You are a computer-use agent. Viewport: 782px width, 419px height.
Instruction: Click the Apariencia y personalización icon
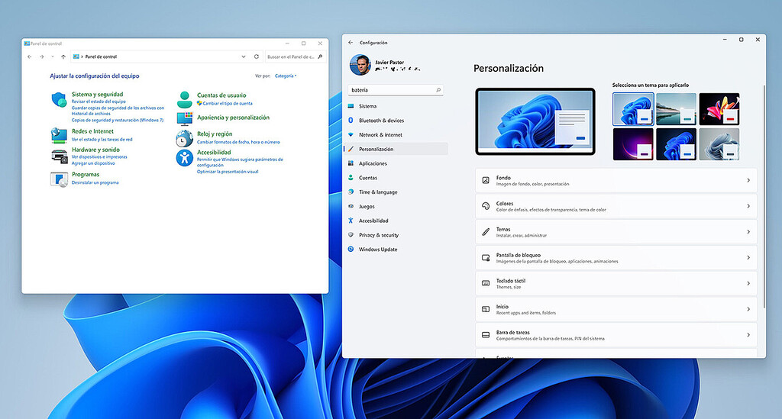(x=185, y=118)
